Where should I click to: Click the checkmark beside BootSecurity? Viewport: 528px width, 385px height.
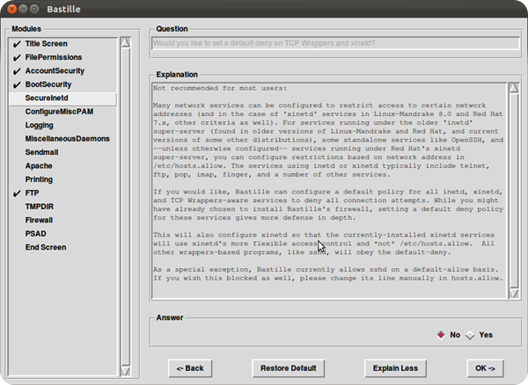pyautogui.click(x=17, y=84)
